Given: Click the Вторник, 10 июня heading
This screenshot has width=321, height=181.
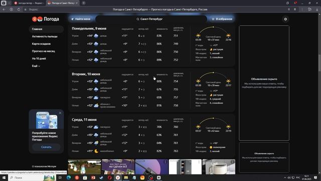Looking at the screenshot, I should [x=86, y=74].
